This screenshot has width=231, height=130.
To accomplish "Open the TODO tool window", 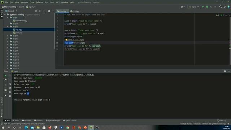I will (16, 121).
